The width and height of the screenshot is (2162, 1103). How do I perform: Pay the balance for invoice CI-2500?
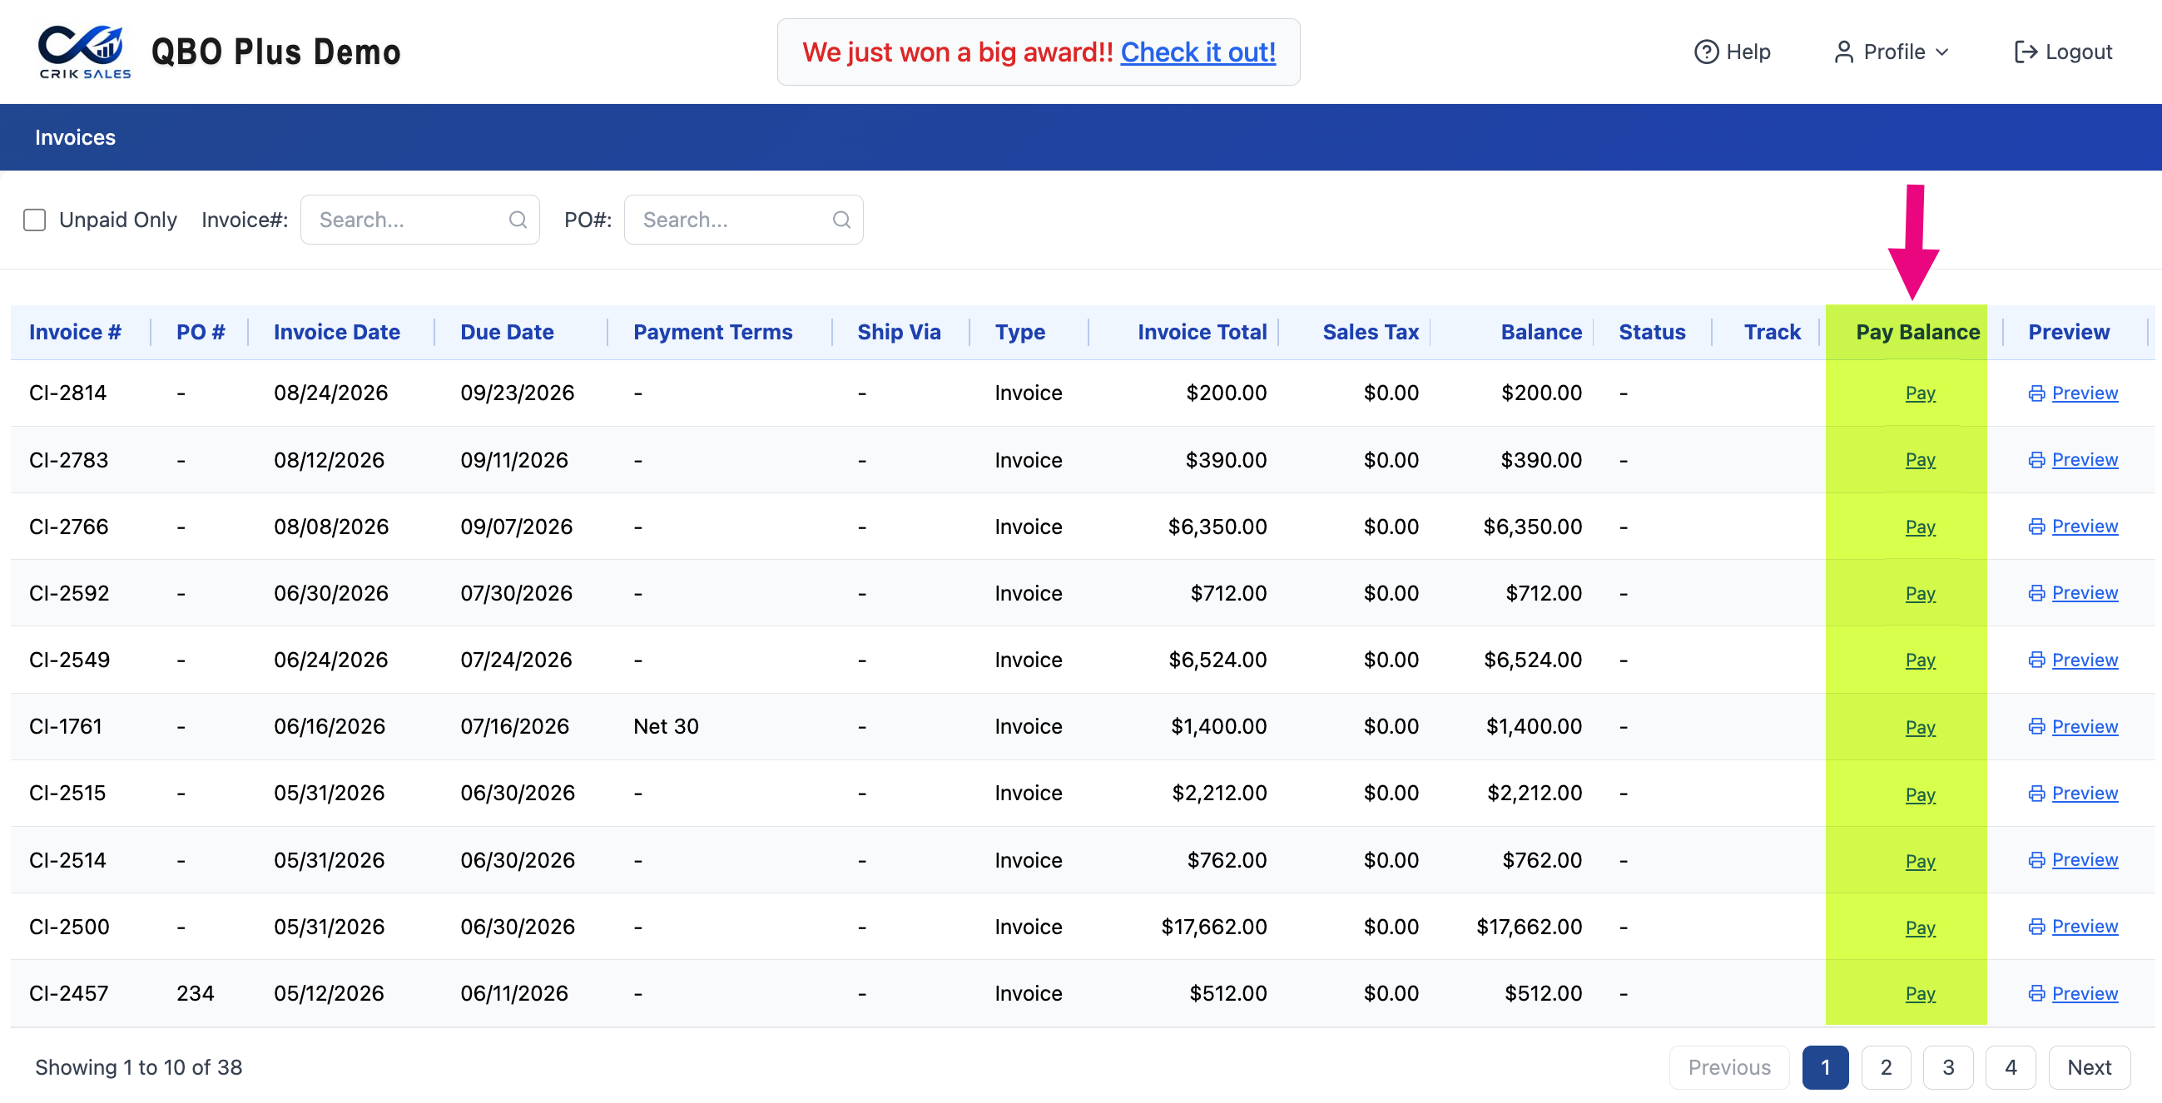[x=1920, y=927]
